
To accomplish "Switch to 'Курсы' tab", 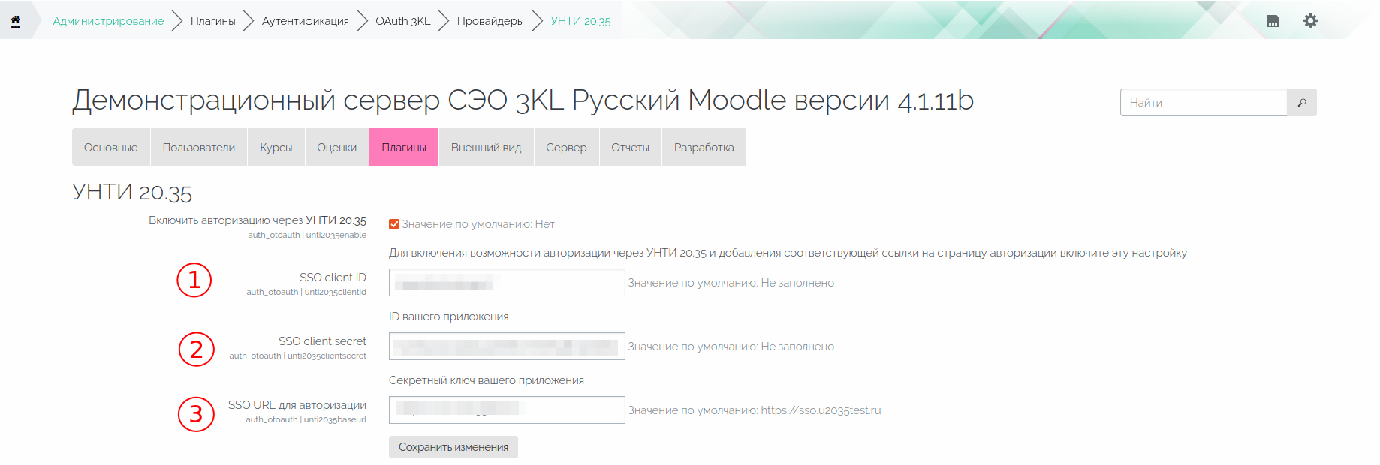I will pyautogui.click(x=276, y=147).
